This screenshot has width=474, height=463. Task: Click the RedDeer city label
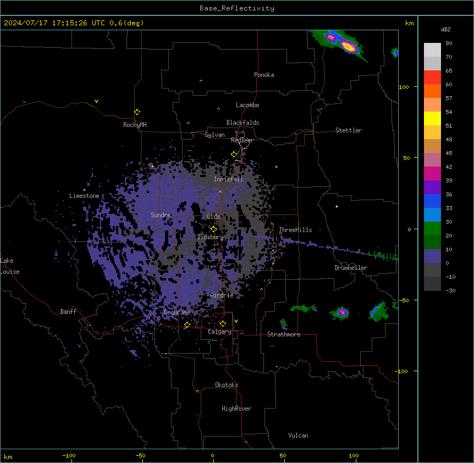pos(242,140)
